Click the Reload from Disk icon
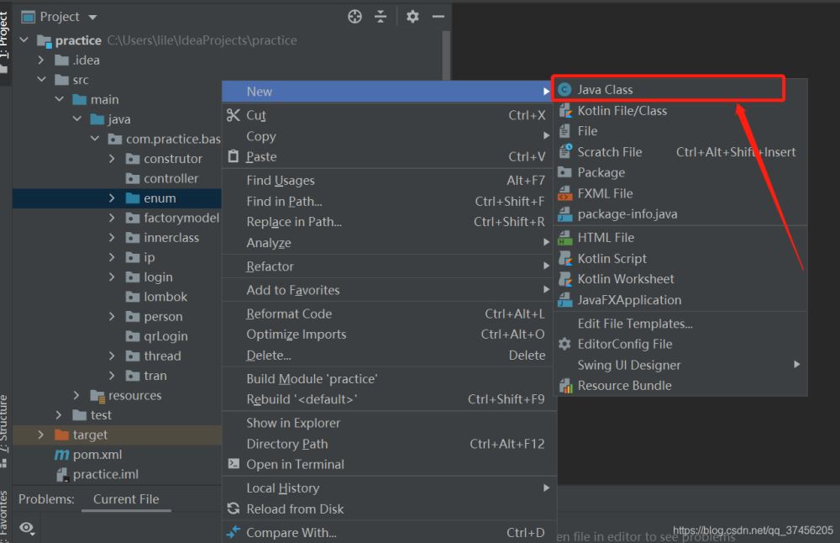Screen dimensions: 840x543 234,509
